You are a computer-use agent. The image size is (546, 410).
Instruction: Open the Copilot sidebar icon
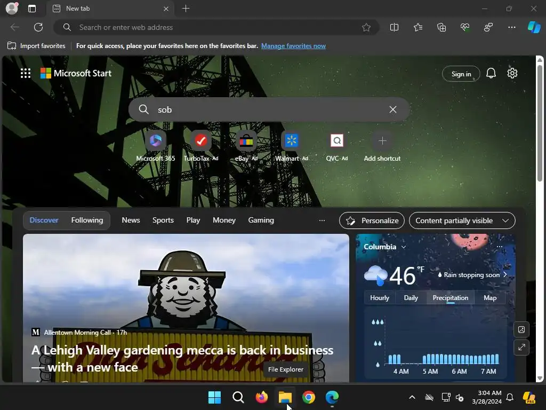click(x=534, y=27)
